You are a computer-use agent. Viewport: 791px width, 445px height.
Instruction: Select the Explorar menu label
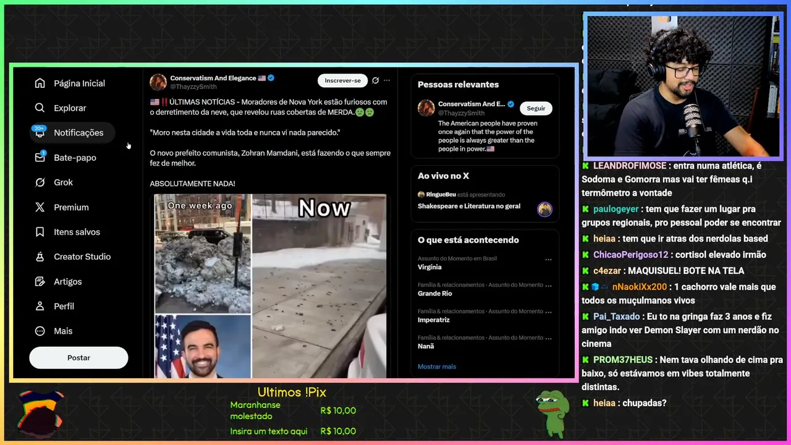coord(70,108)
